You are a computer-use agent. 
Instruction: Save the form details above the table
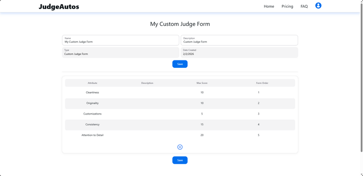[180, 64]
